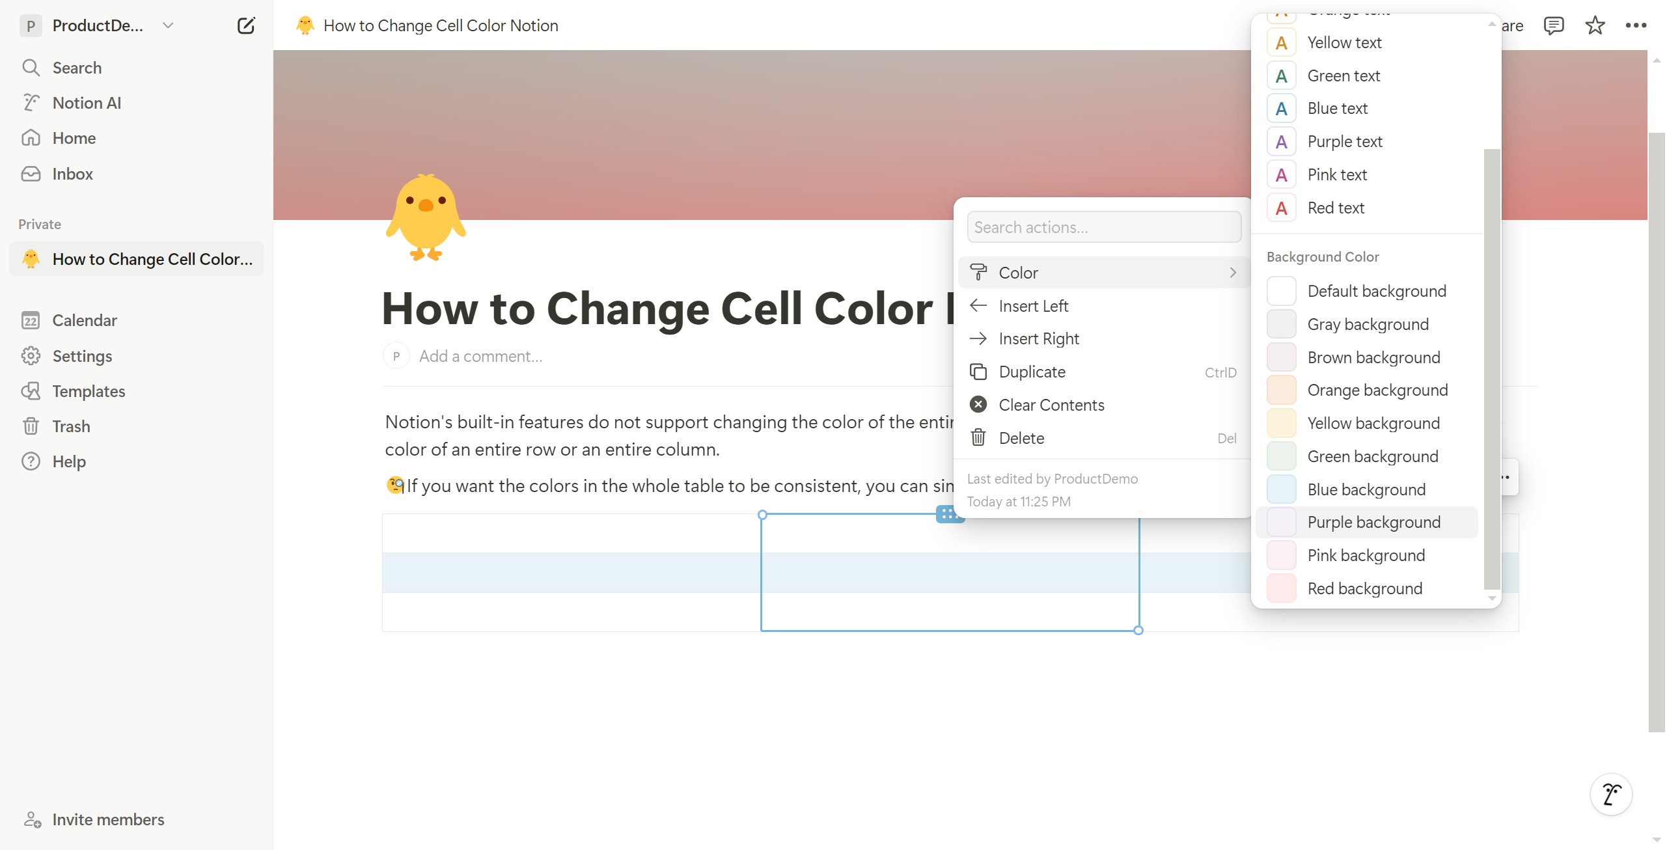The image size is (1667, 850).
Task: Click the Private section label
Action: coord(40,225)
